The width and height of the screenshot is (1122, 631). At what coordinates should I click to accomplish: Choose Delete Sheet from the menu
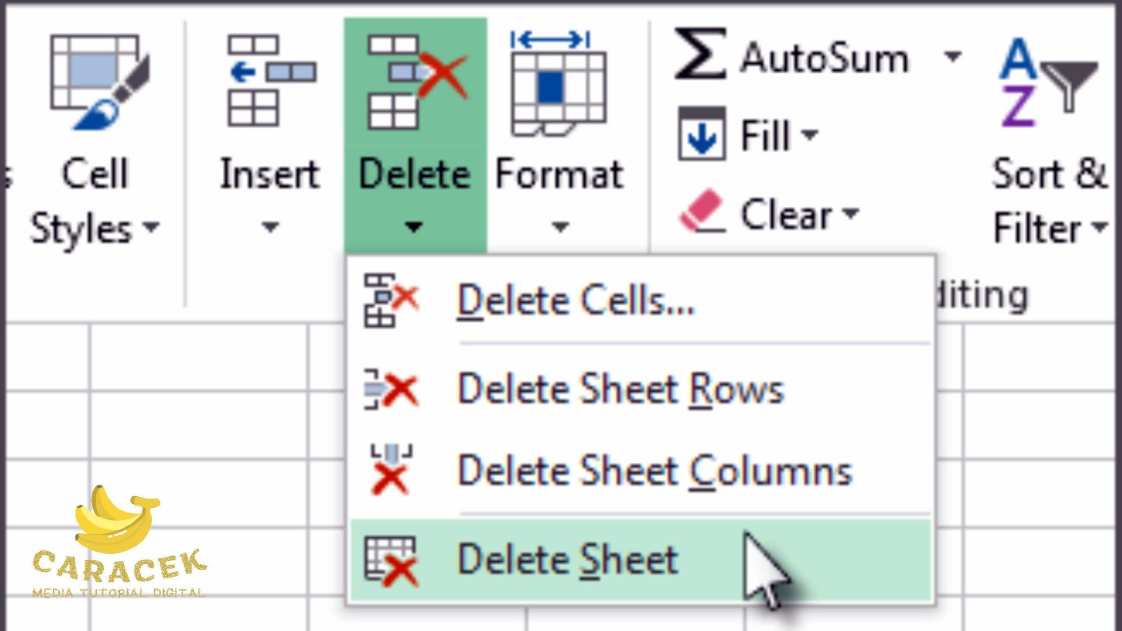(567, 560)
